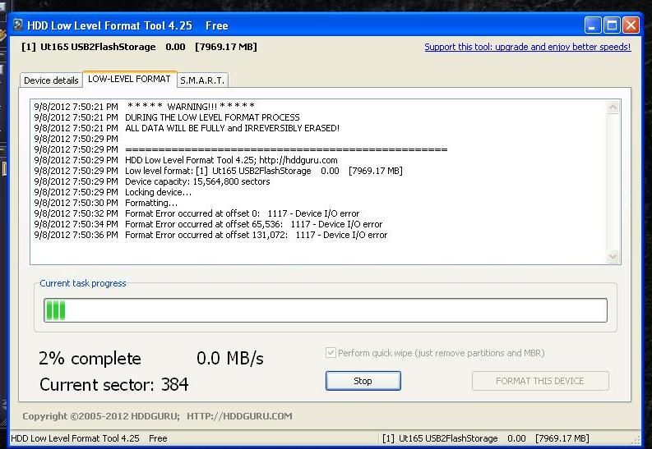Maximize the HDD Low Level Format window
Image resolution: width=652 pixels, height=449 pixels.
click(x=612, y=25)
